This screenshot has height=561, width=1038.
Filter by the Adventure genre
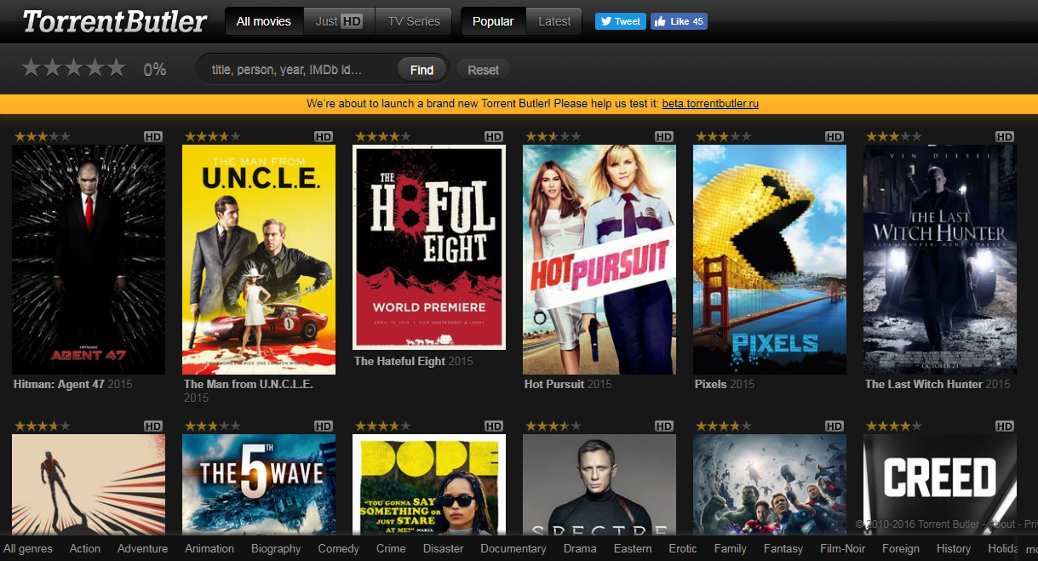coord(142,548)
